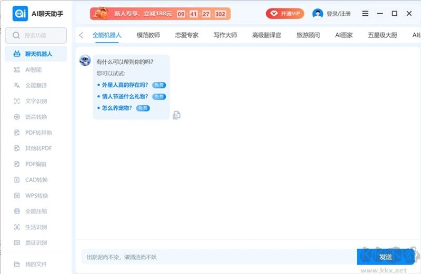Switch to the AI画家 tab
Image resolution: width=421 pixels, height=274 pixels.
pyautogui.click(x=344, y=35)
